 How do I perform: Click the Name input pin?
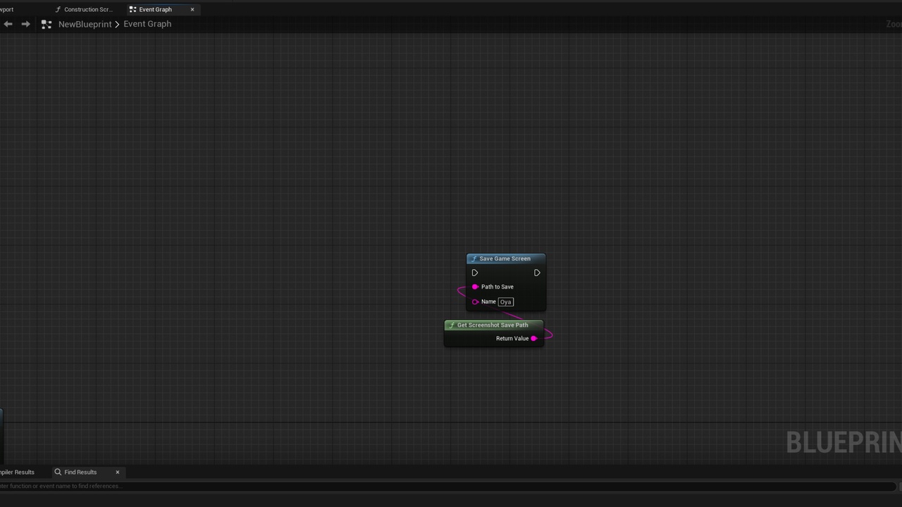click(x=475, y=301)
